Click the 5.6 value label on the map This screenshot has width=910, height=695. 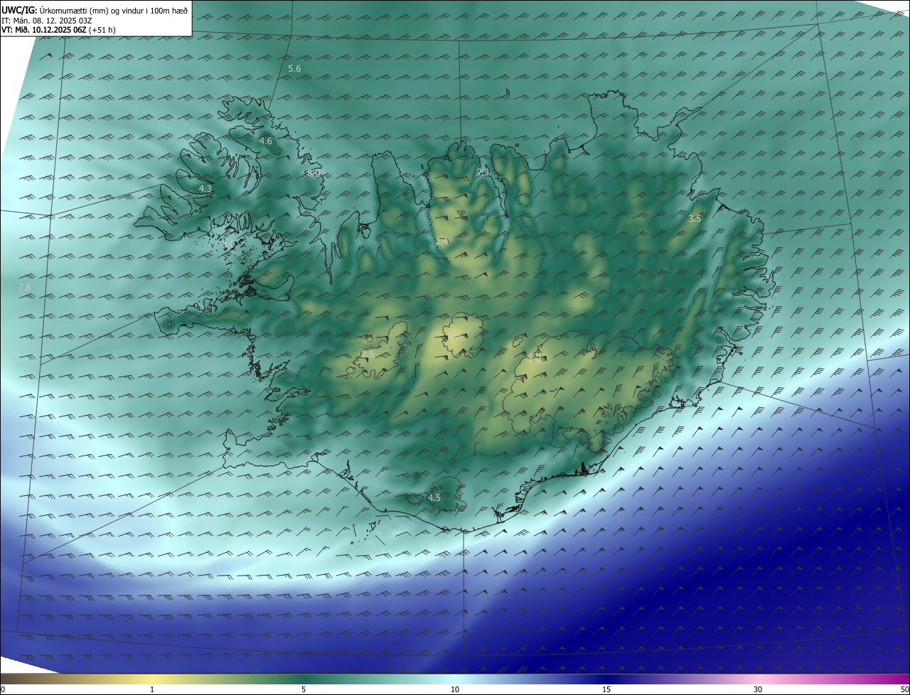pyautogui.click(x=294, y=68)
